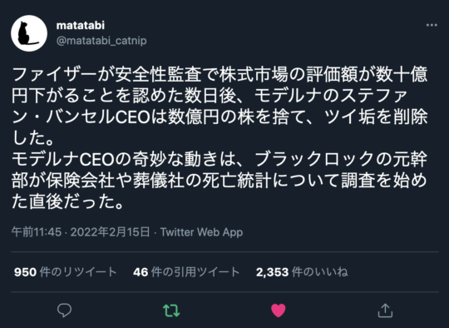Click the green retweet arrows icon

[x=171, y=311]
